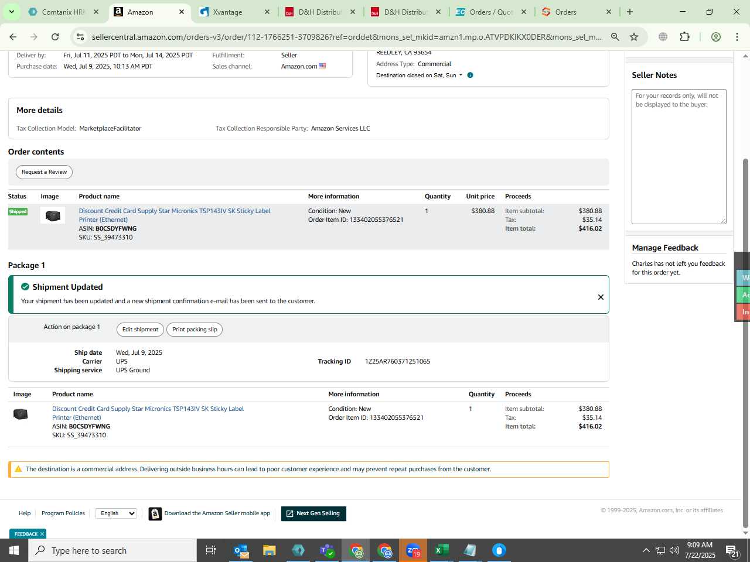Open Outlook from the taskbar
Screen dimensions: 750x562
tap(241, 550)
